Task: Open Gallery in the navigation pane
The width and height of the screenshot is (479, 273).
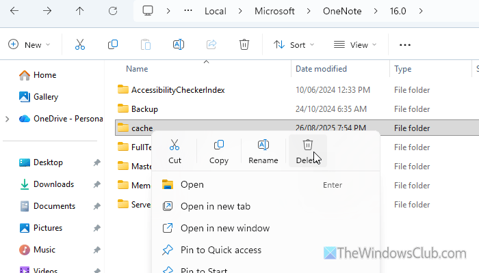Action: [38, 97]
